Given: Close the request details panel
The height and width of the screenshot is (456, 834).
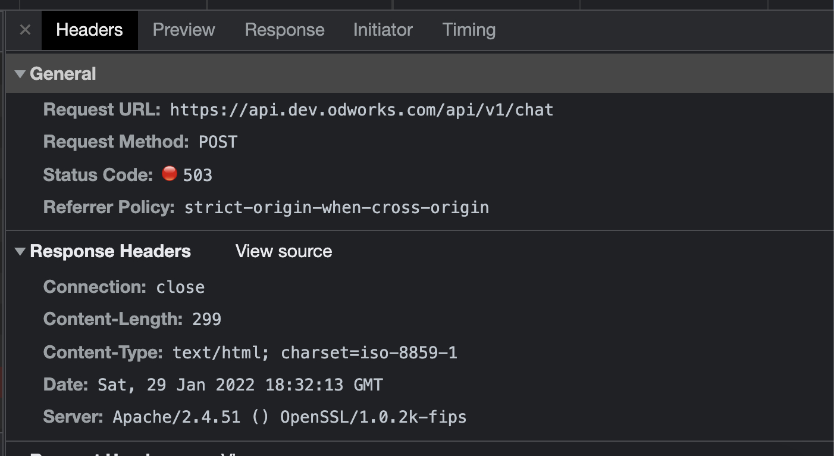Looking at the screenshot, I should pyautogui.click(x=25, y=30).
